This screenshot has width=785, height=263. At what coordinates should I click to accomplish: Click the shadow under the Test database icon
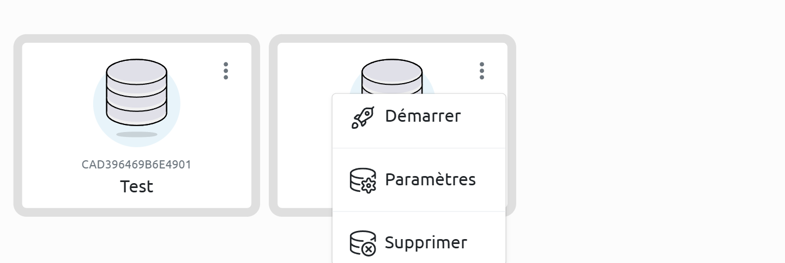[136, 134]
